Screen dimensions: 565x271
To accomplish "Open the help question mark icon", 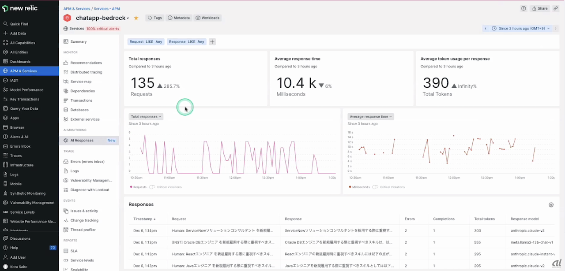I will tap(524, 8).
